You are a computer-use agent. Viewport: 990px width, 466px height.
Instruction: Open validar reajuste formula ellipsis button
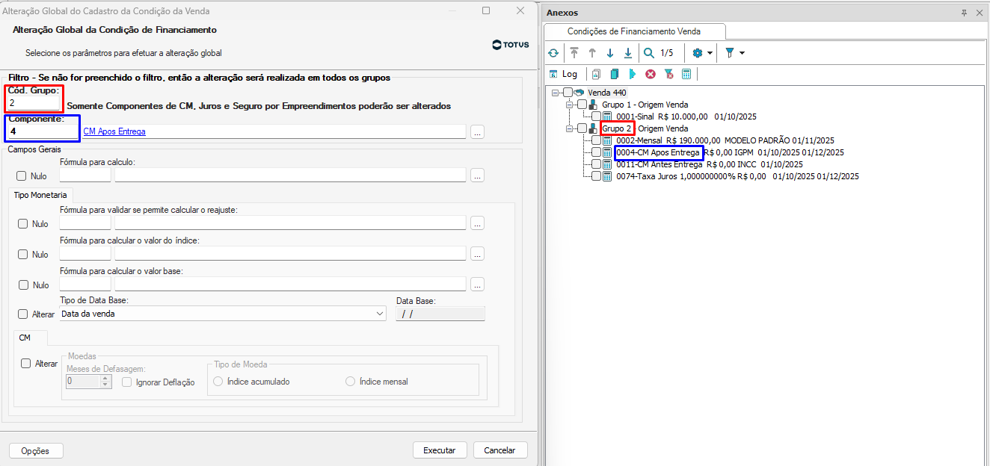point(478,223)
